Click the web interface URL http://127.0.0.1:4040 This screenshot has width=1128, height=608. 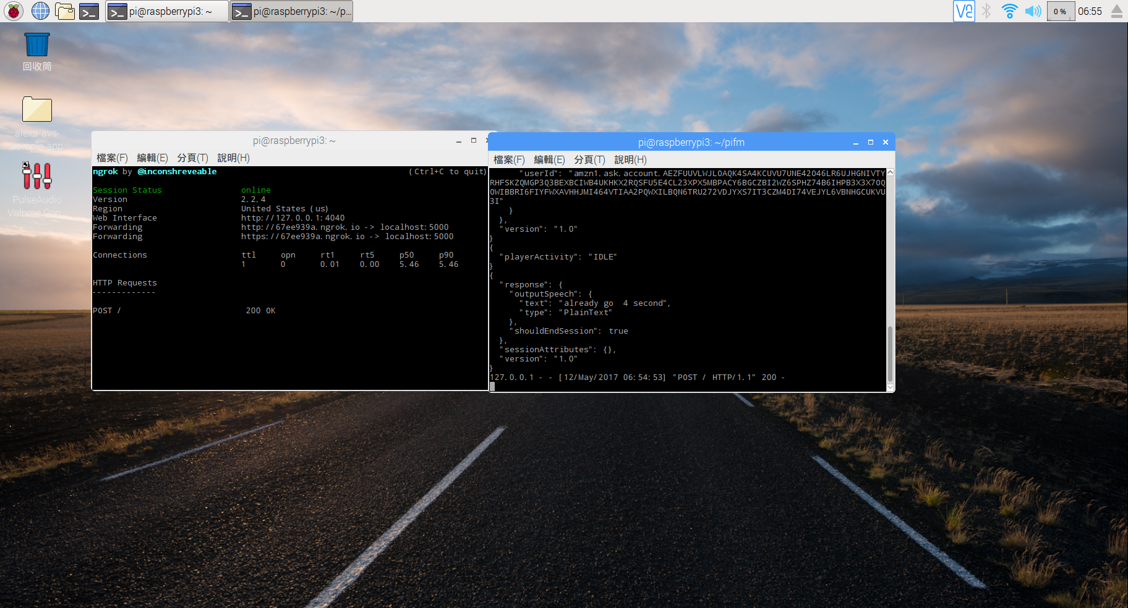tap(293, 218)
